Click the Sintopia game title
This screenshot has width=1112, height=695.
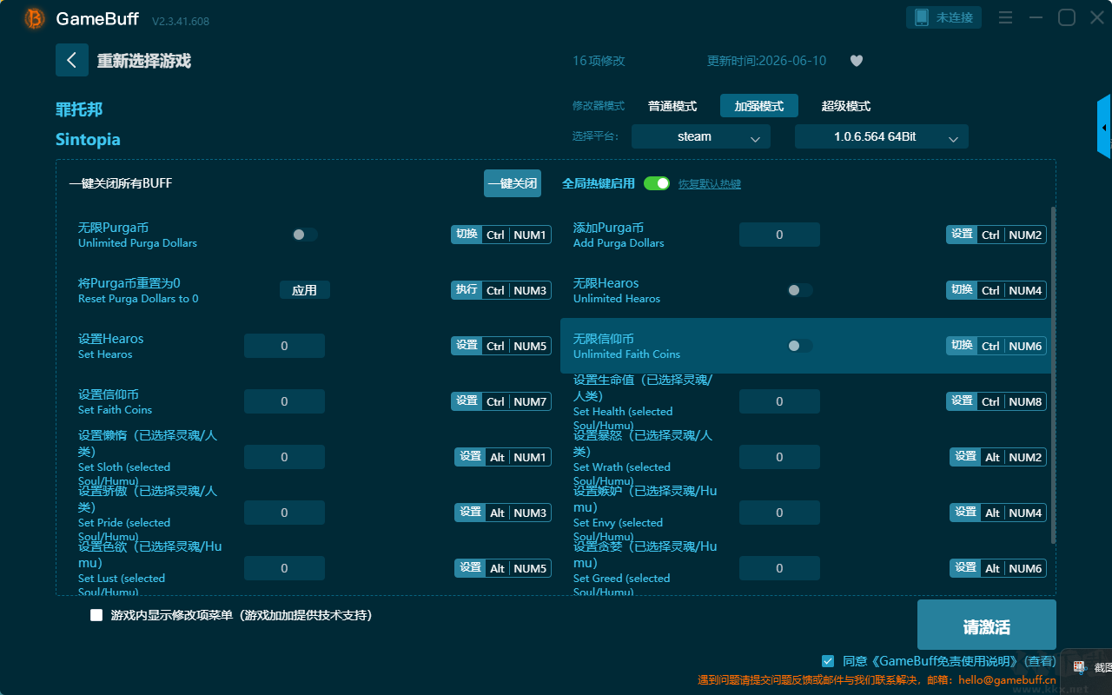point(88,139)
